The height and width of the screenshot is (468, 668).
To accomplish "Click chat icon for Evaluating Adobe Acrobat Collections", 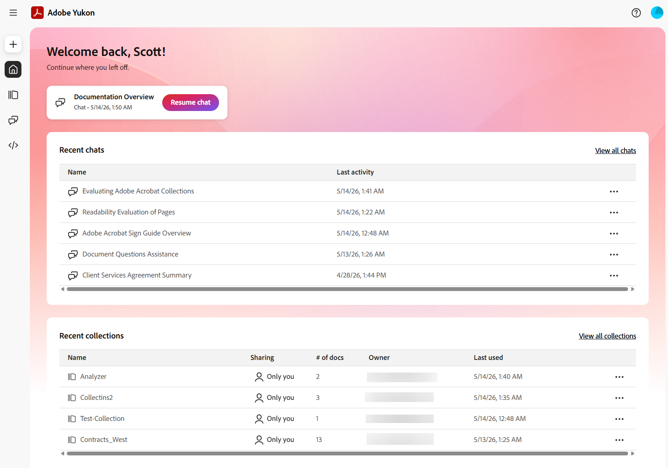I will tap(73, 191).
